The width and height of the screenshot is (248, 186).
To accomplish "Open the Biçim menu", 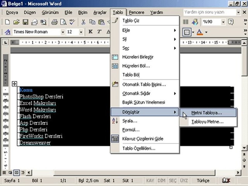I will tap(83, 12).
